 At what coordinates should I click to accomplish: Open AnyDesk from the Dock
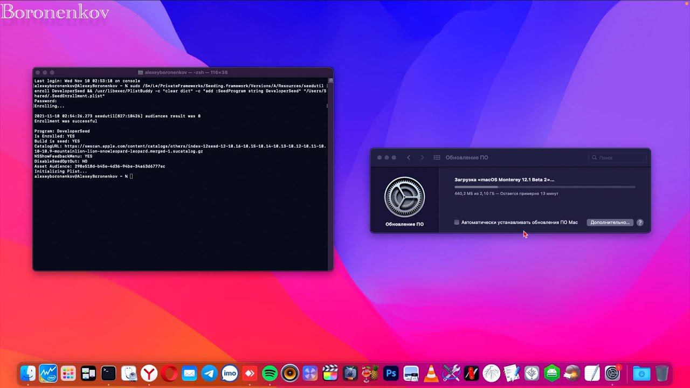[x=250, y=373]
